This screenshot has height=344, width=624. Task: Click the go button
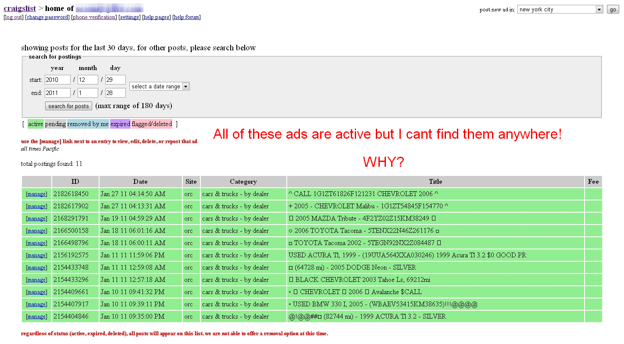[x=613, y=9]
